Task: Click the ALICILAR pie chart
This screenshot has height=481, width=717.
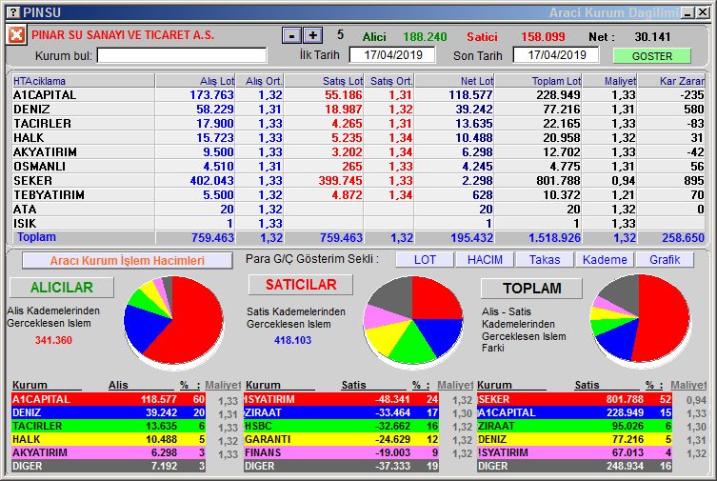Action: (173, 321)
